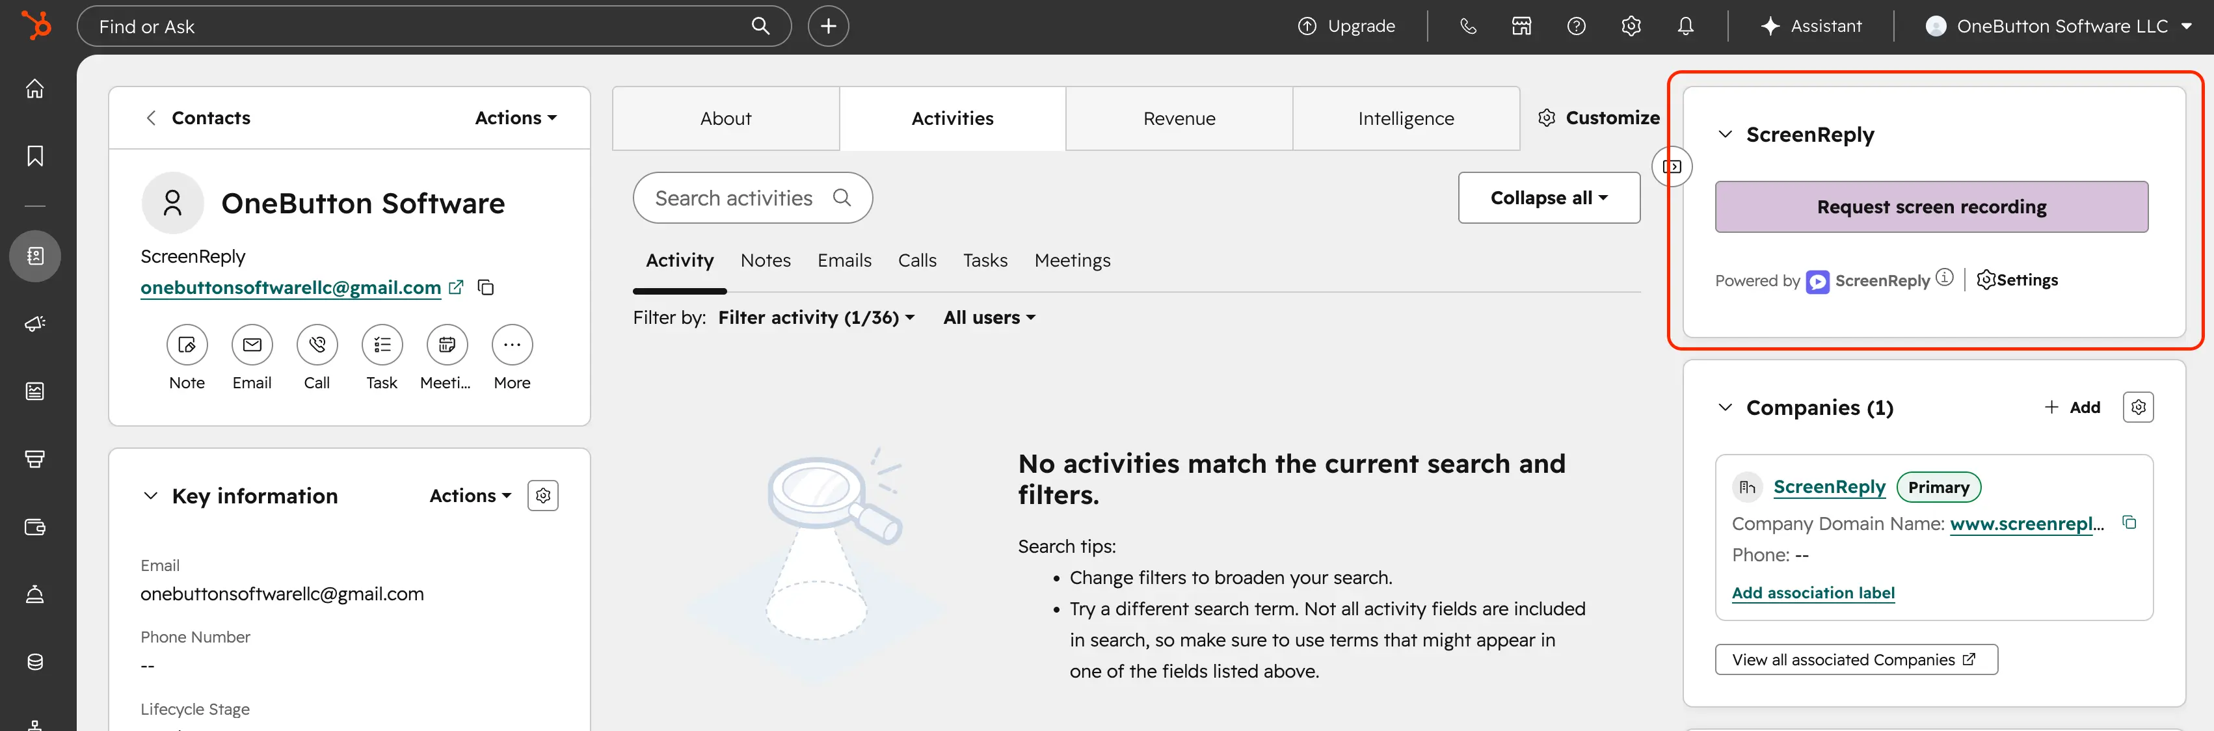Screen dimensions: 2214x731
Task: Open Key information card settings gear
Action: [543, 496]
